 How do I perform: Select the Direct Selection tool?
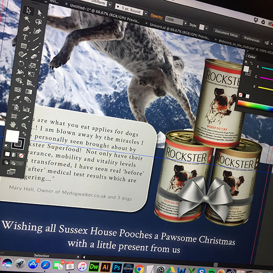[x=40, y=12]
